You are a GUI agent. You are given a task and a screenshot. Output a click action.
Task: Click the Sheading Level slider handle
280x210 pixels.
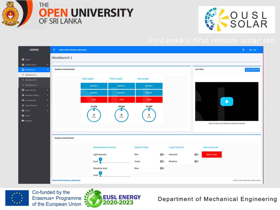point(100,174)
